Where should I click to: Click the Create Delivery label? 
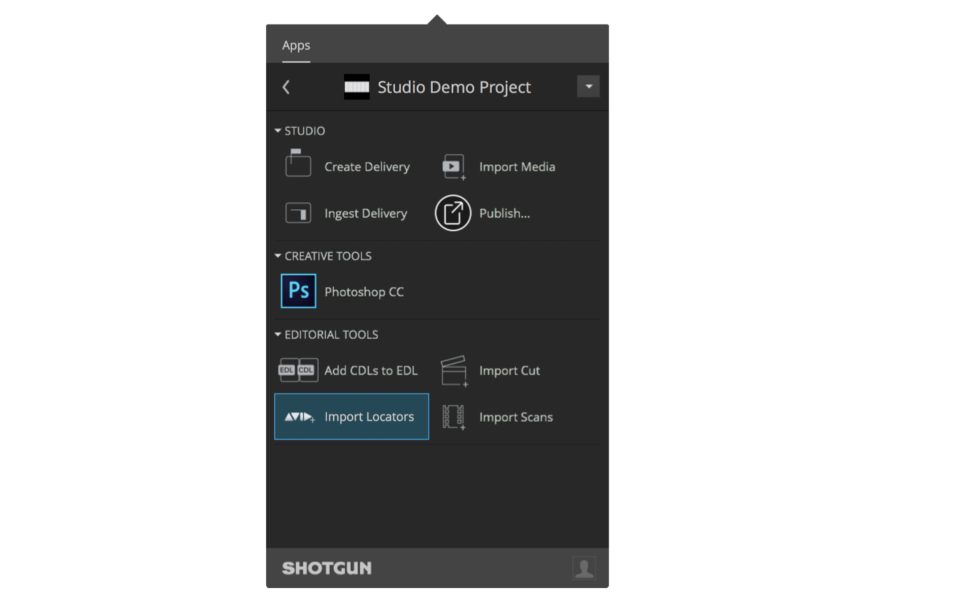click(367, 167)
